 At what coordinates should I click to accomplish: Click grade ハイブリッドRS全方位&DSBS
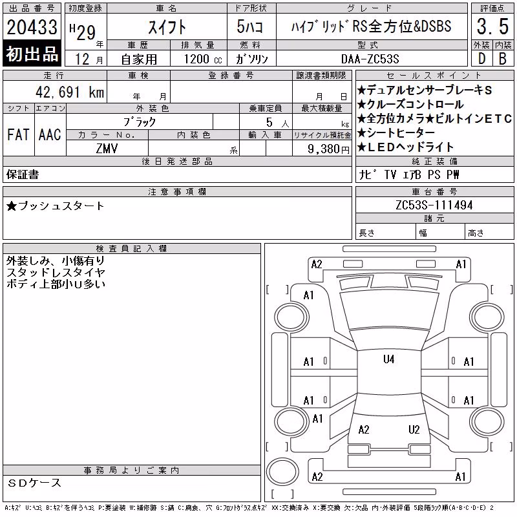click(371, 26)
